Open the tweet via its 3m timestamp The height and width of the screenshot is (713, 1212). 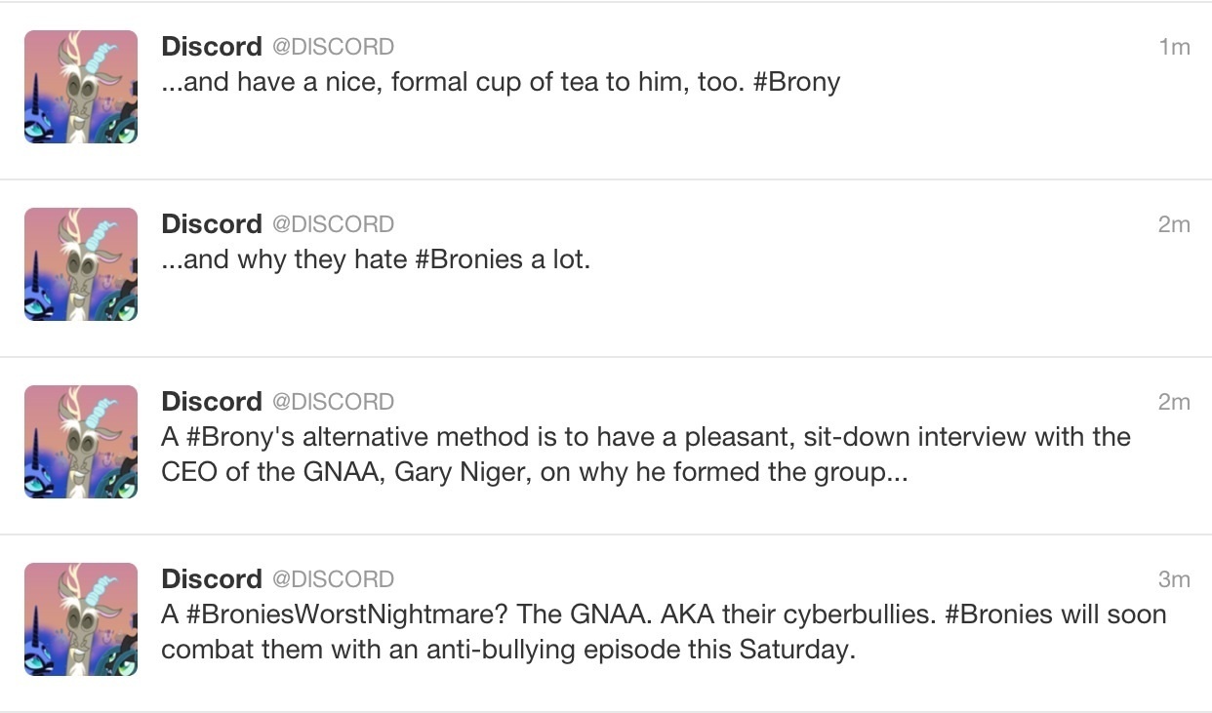pos(1173,579)
